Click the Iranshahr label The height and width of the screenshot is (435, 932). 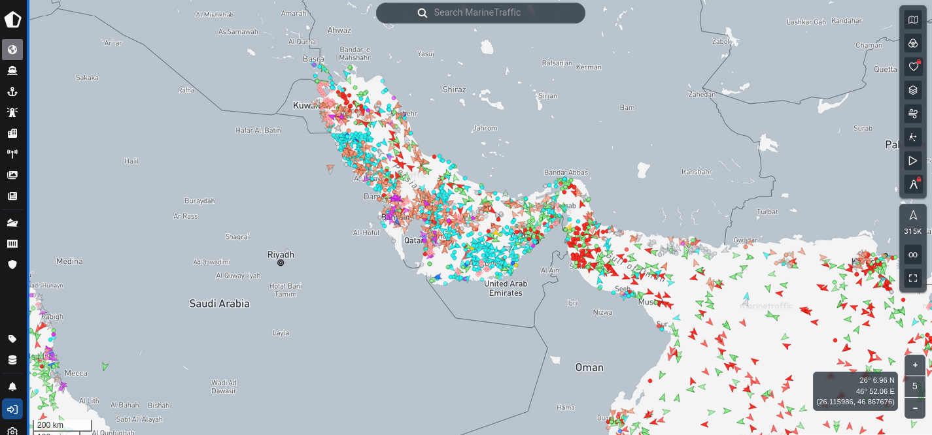696,172
